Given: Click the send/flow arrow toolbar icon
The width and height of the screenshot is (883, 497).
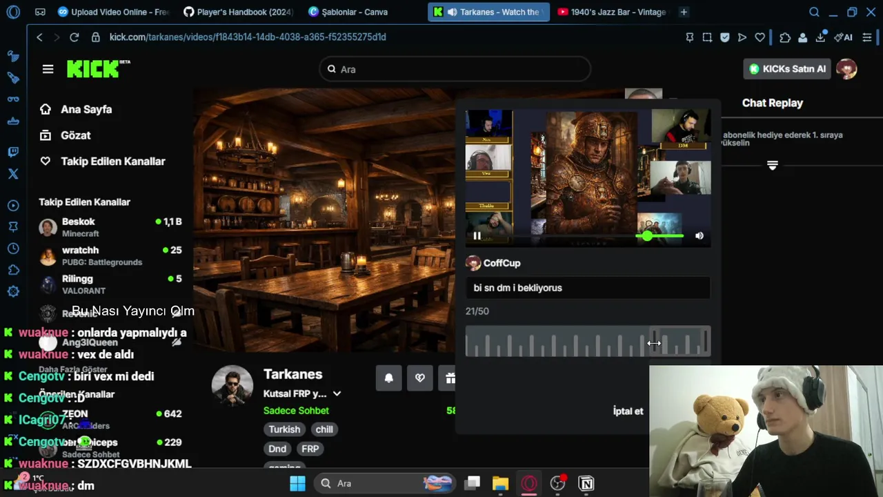Looking at the screenshot, I should [x=742, y=37].
